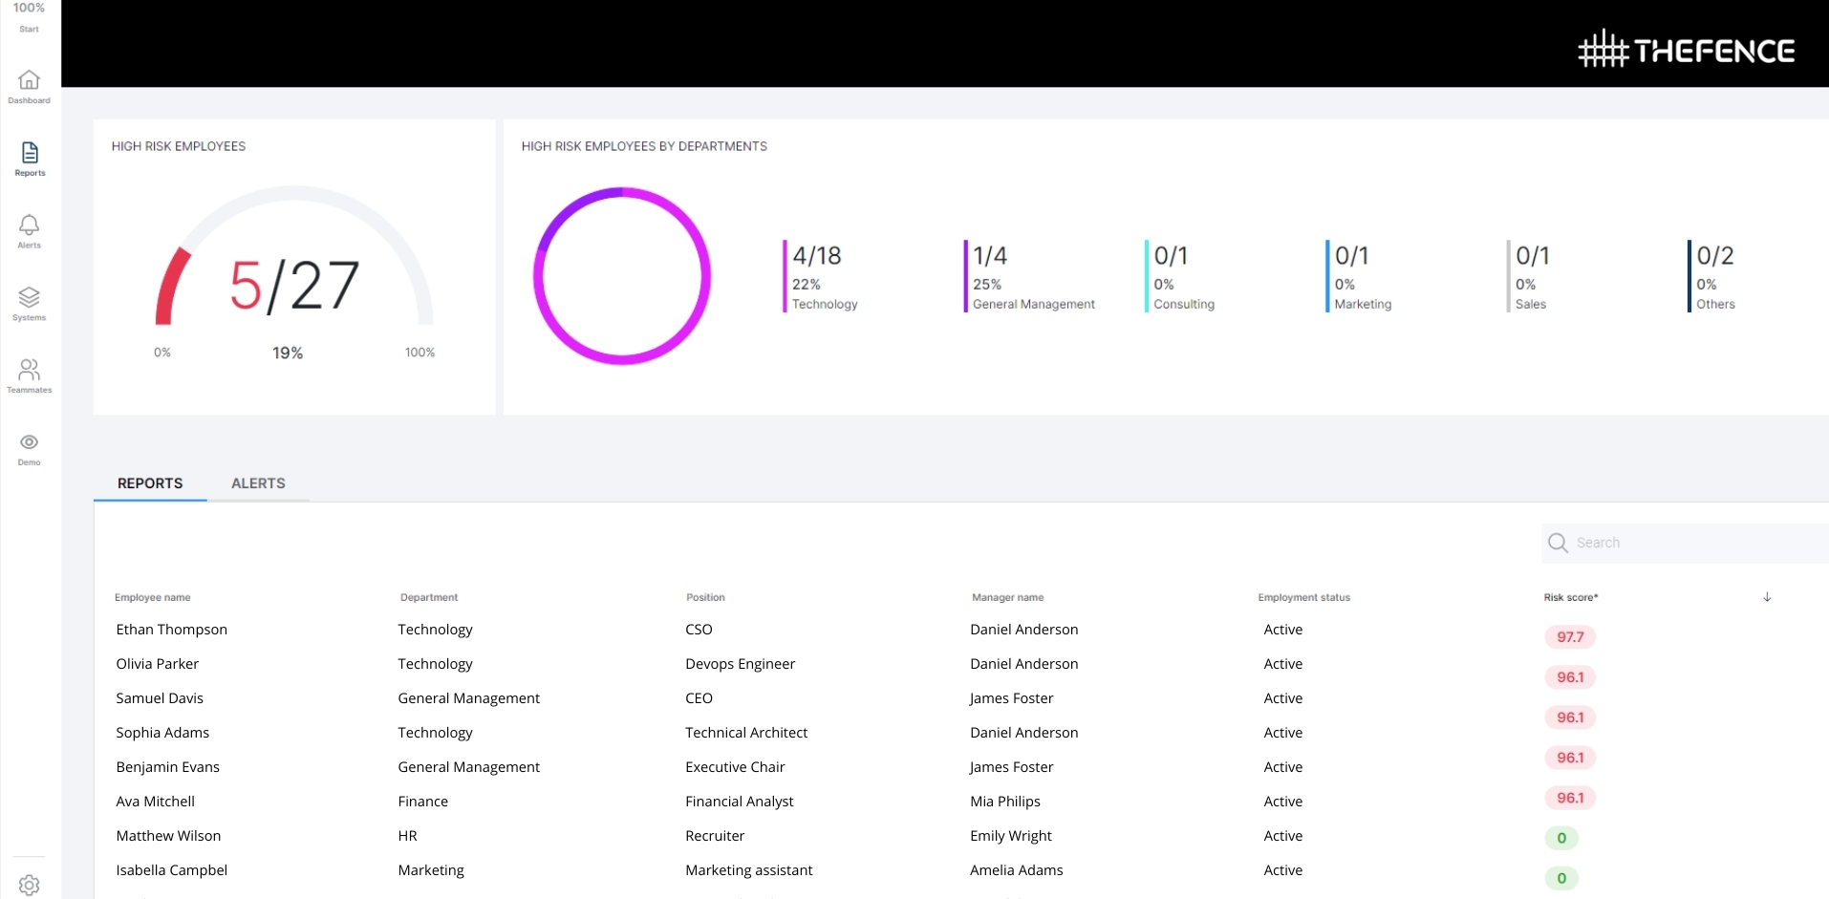Open the Dashboard from the sidebar
The width and height of the screenshot is (1829, 899).
click(29, 86)
